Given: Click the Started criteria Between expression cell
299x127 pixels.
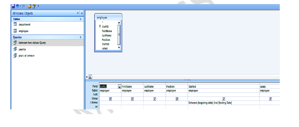Looking at the screenshot, I should tap(210, 103).
